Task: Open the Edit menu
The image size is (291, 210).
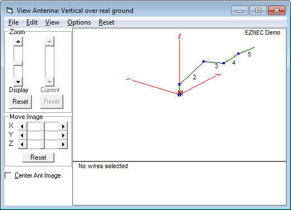Action: 32,22
